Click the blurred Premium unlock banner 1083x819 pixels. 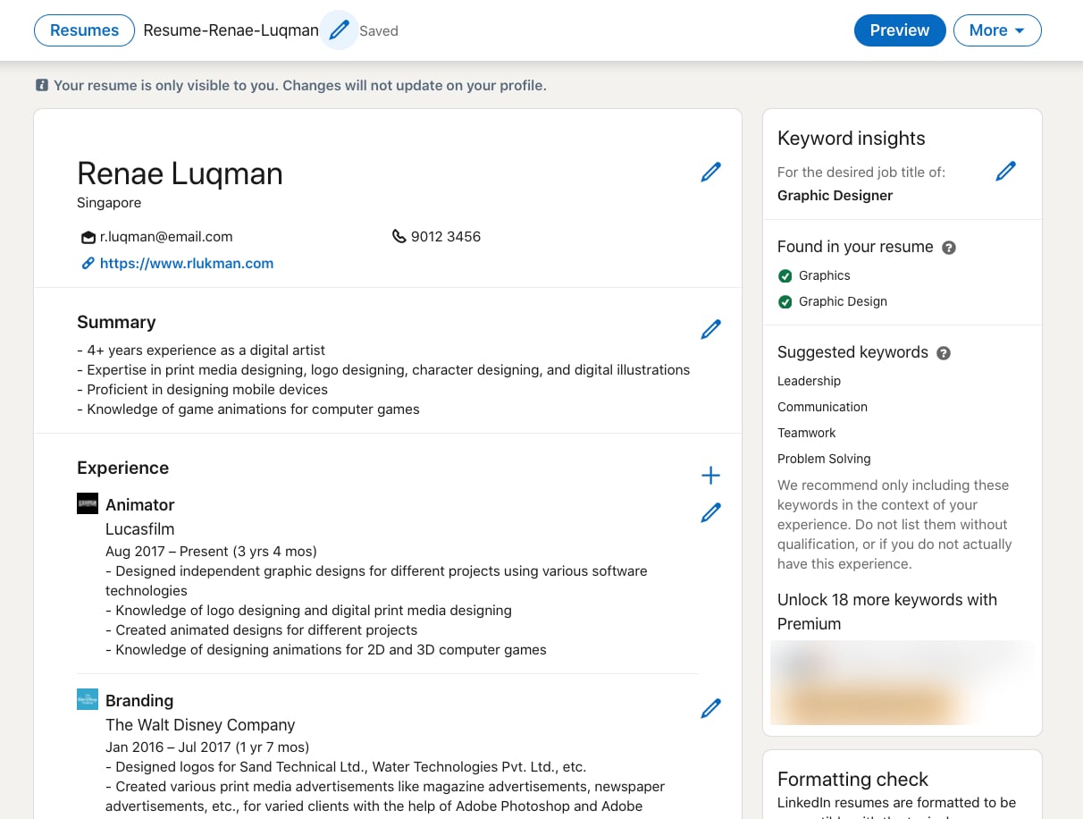pos(902,682)
